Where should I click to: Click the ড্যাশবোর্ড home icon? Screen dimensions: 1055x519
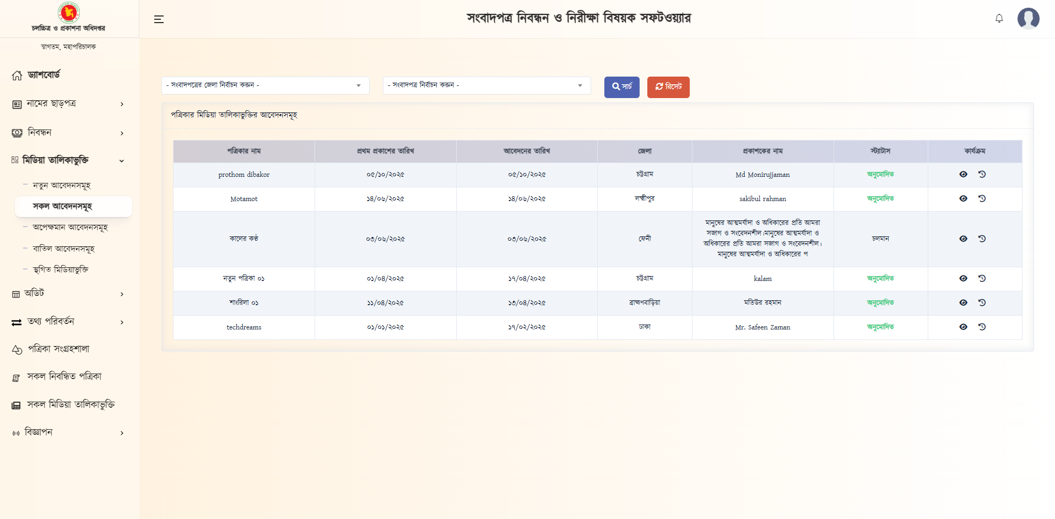click(x=17, y=75)
